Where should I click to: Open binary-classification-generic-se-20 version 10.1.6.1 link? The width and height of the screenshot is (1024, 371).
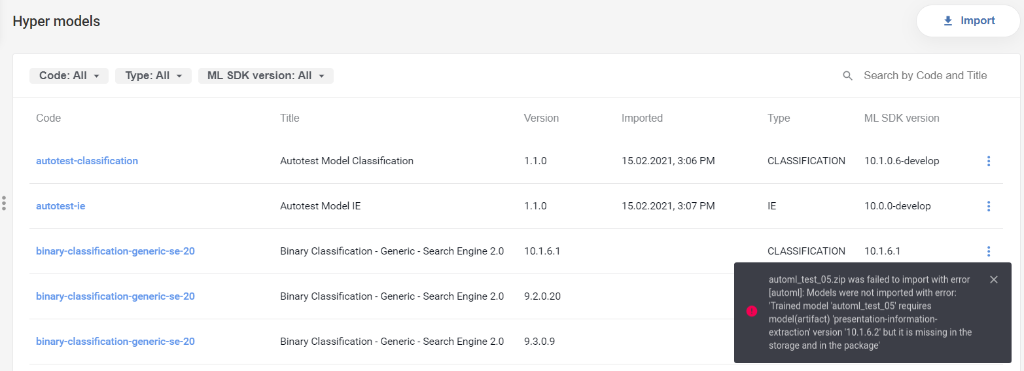tap(115, 251)
